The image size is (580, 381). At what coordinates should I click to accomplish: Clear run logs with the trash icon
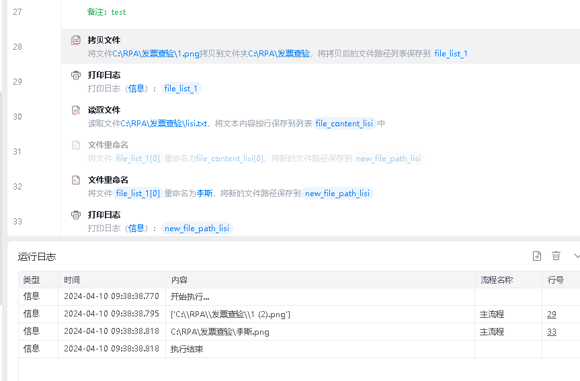(x=556, y=256)
